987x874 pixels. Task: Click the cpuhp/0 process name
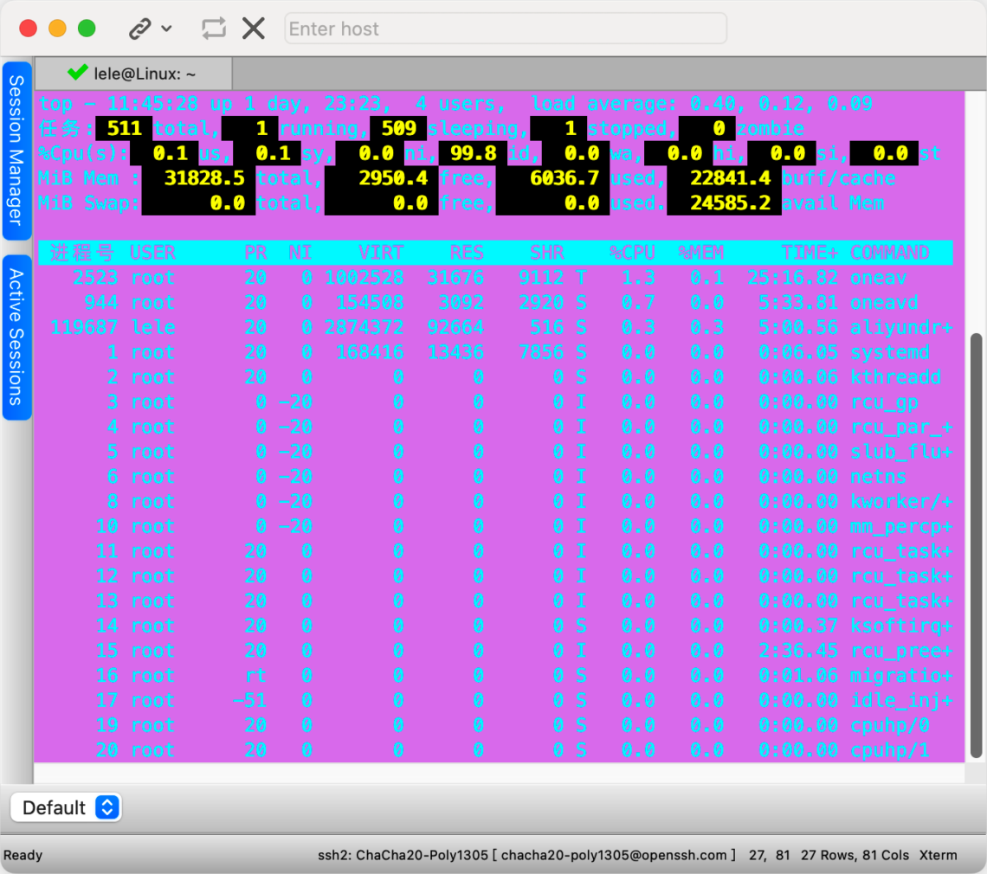(x=889, y=725)
